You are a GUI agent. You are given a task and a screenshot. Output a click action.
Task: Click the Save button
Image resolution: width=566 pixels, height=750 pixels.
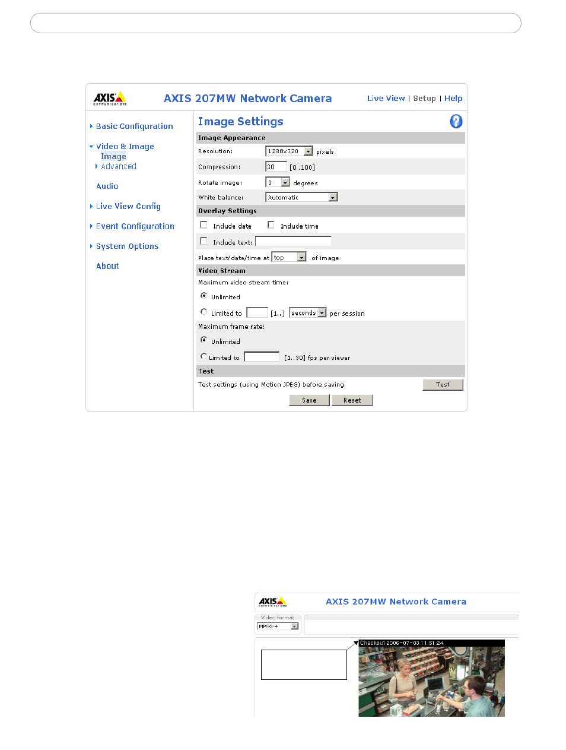pos(309,400)
